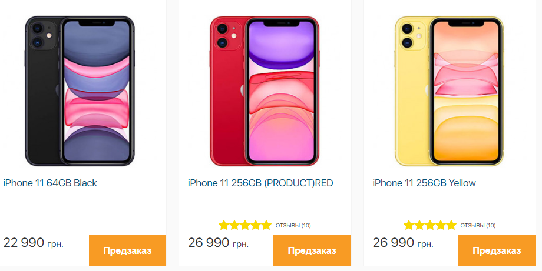Image resolution: width=542 pixels, height=271 pixels.
Task: Click fifth star of the Yellow iPhone rating
Action: pos(451,225)
